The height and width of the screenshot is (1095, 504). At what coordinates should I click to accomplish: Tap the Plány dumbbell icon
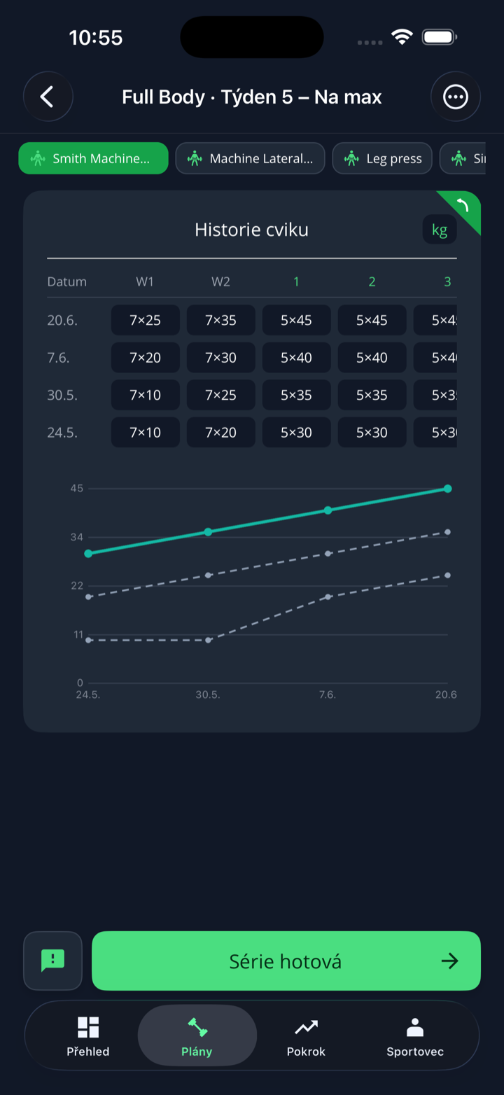197,1027
